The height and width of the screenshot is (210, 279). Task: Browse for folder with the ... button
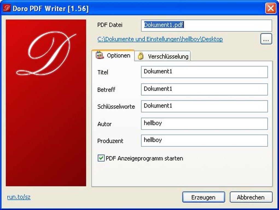point(266,39)
